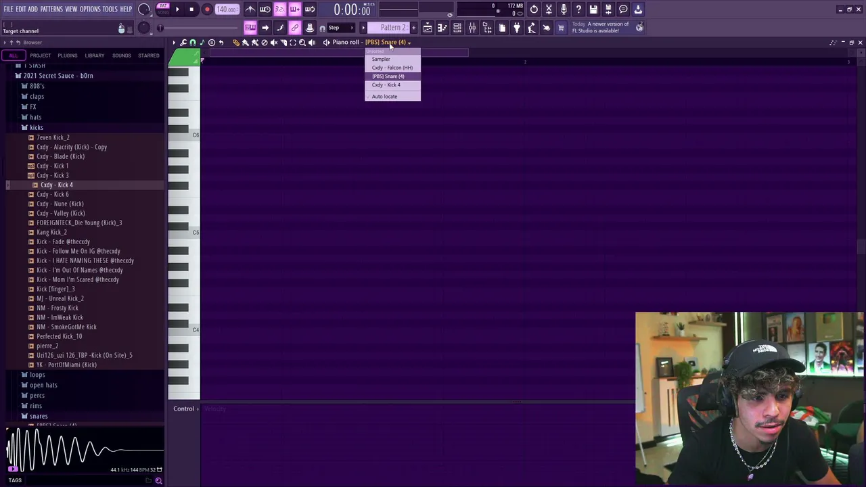Open the plugin picker plug icon
This screenshot has height=487, width=866.
pyautogui.click(x=517, y=28)
